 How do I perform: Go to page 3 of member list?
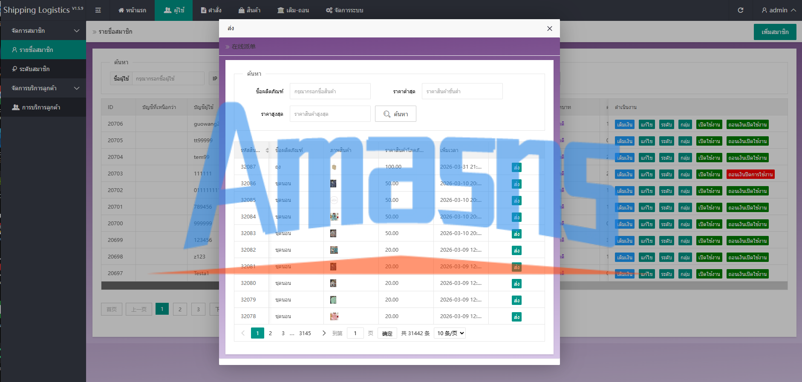click(198, 309)
